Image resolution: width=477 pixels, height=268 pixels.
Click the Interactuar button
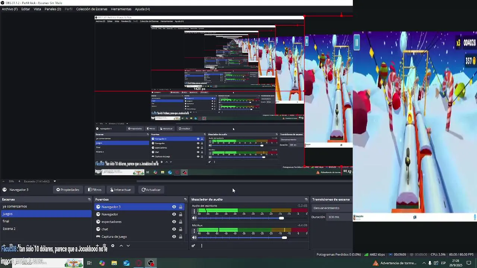click(x=121, y=190)
